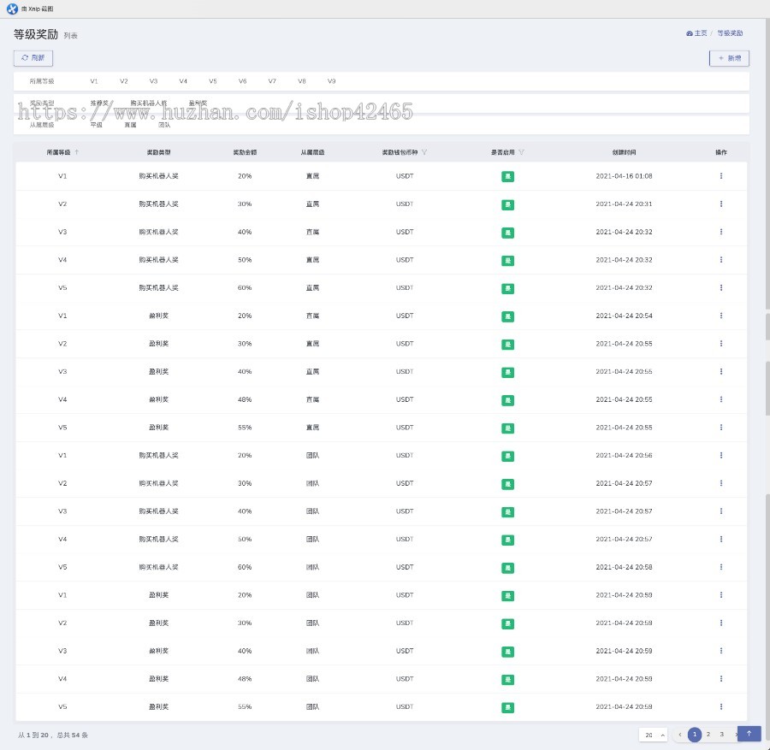This screenshot has height=750, width=770.
Task: Open actions menu for V2 盈利奖 直属 row
Action: 721,344
